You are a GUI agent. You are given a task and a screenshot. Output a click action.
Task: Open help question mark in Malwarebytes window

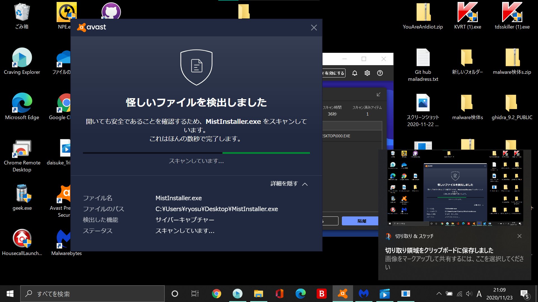tap(380, 73)
